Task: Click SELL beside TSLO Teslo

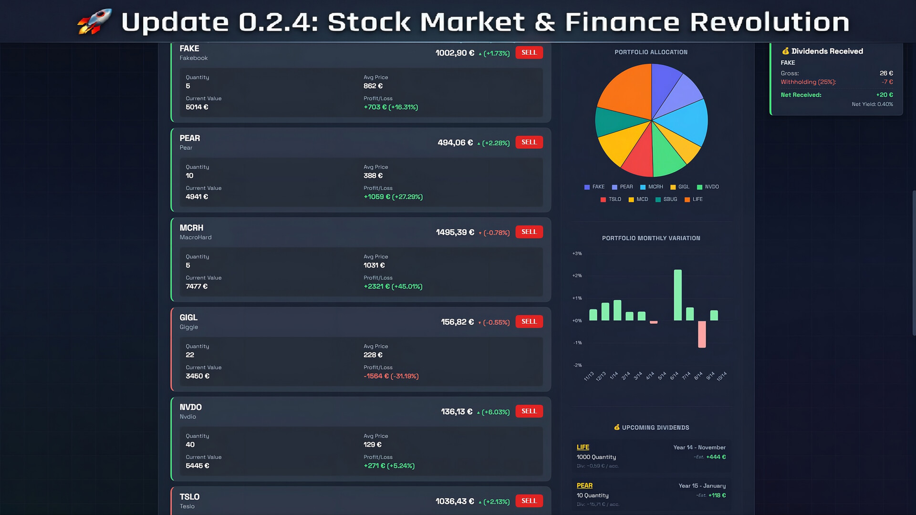Action: pyautogui.click(x=529, y=501)
